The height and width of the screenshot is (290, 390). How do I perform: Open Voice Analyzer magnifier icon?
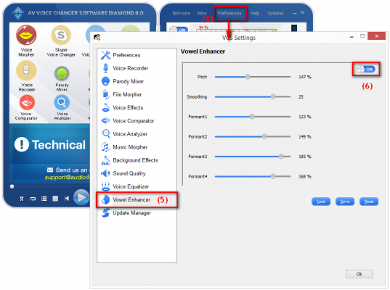click(x=62, y=102)
